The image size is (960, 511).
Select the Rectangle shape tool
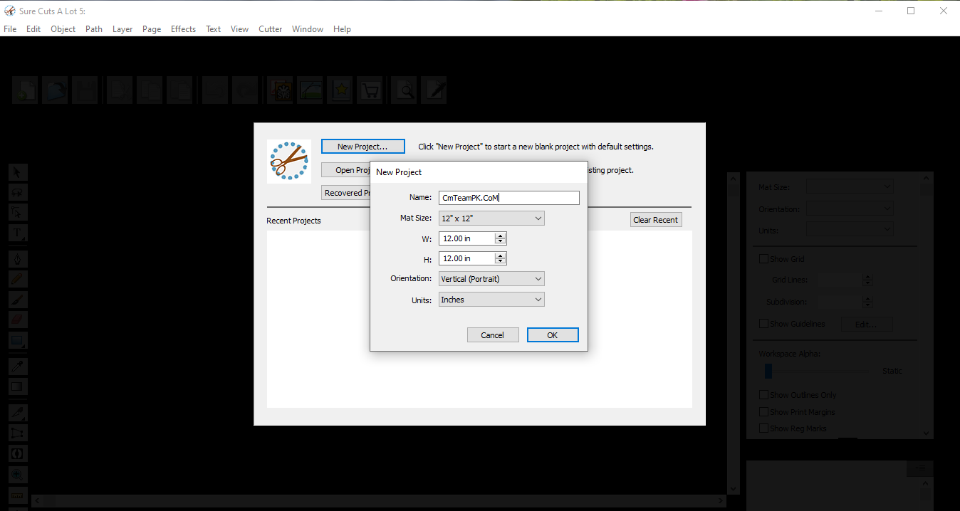18,341
